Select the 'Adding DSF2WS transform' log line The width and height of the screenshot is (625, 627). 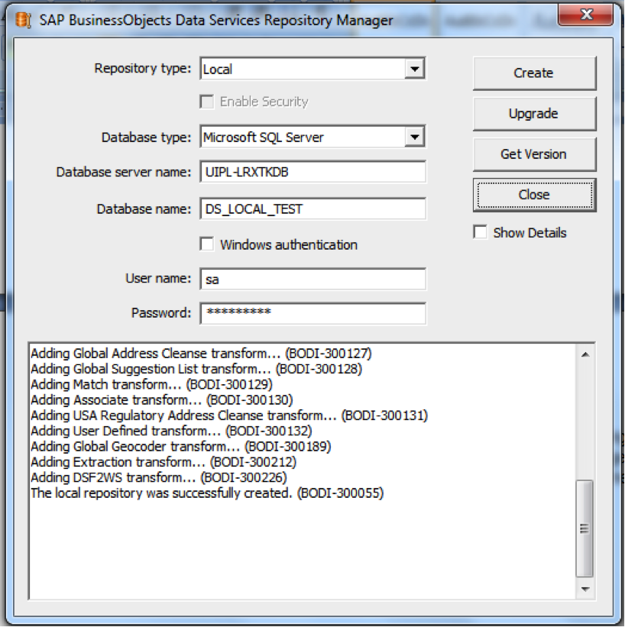159,477
